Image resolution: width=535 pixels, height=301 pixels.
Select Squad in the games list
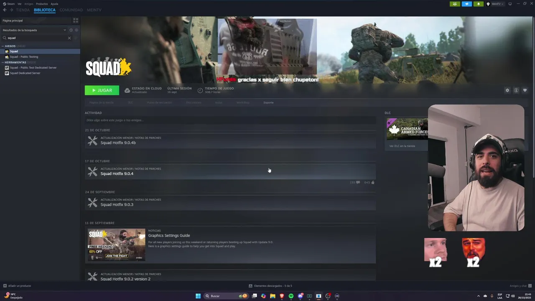40,51
